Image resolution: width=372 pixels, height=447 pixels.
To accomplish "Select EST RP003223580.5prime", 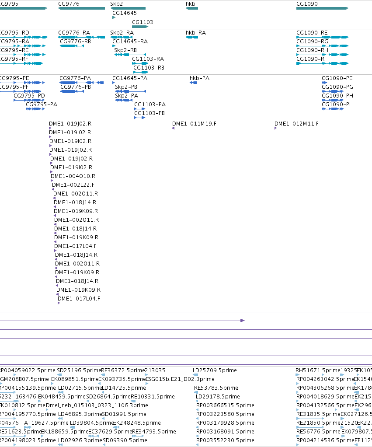I will click(x=225, y=414).
